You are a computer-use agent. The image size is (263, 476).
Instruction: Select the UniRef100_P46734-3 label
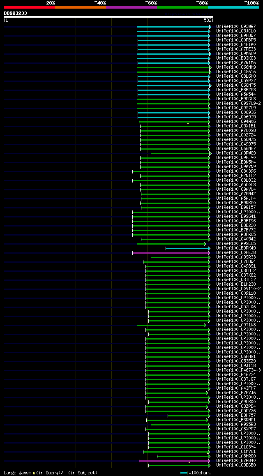pyautogui.click(x=238, y=370)
